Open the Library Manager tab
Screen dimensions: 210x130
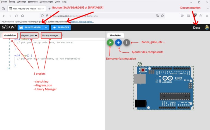(50, 35)
